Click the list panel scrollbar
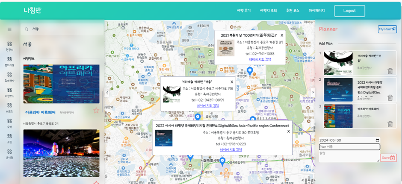The height and width of the screenshot is (184, 402). coord(103,102)
